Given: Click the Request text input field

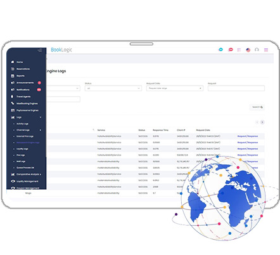Looking at the screenshot, I should pyautogui.click(x=236, y=88).
